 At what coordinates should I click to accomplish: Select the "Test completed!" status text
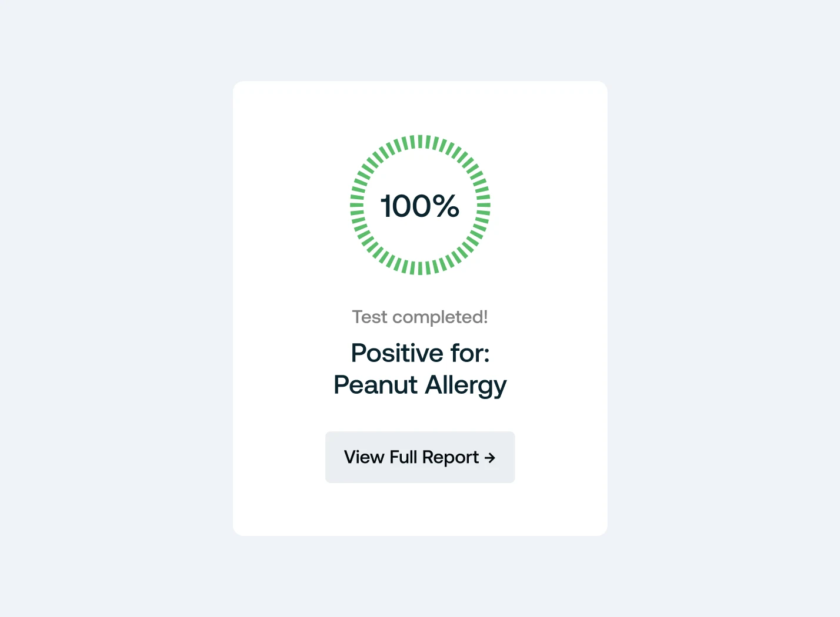coord(420,317)
